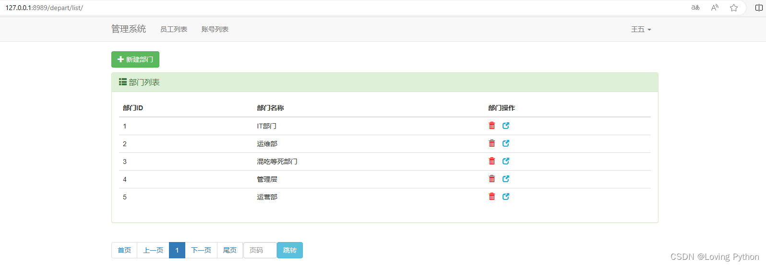
Task: Open the 王五 user dropdown
Action: [641, 29]
